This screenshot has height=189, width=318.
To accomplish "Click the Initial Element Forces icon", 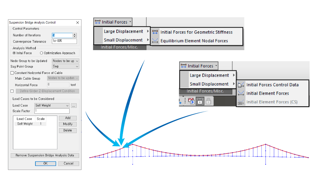I will click(x=241, y=93).
